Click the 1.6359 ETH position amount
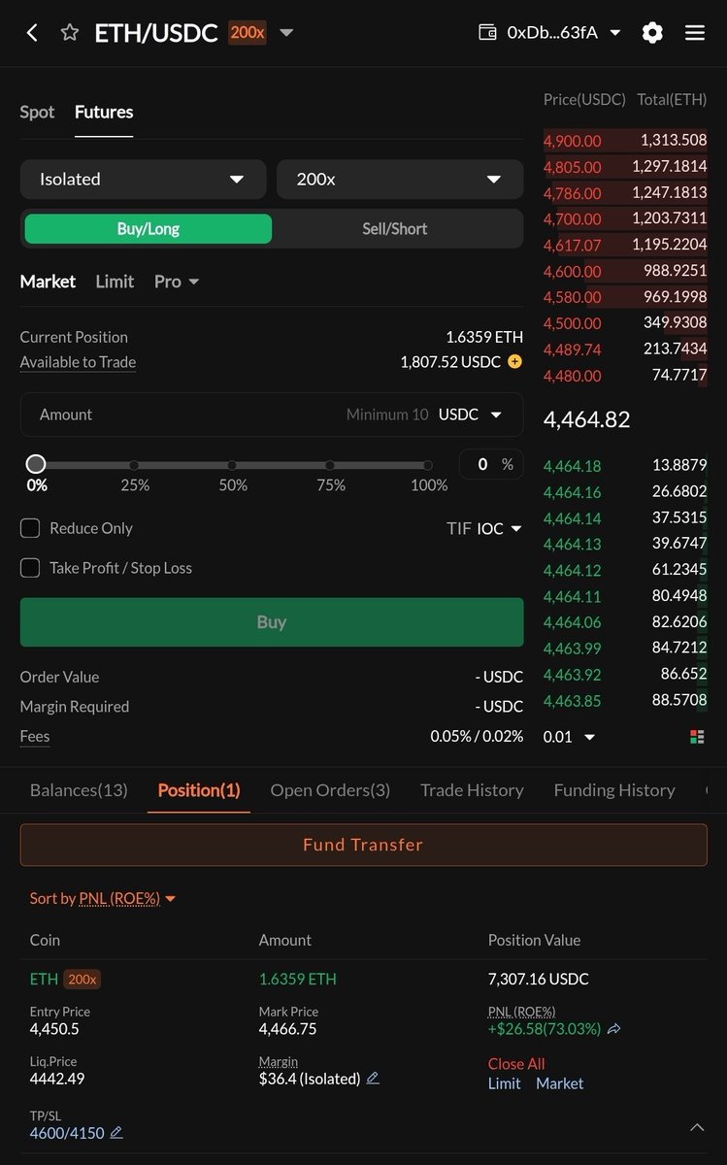The image size is (727, 1165). (x=298, y=980)
